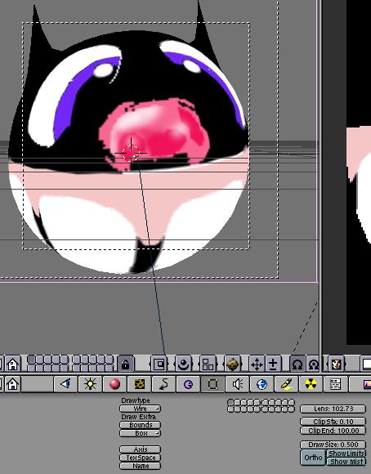Toggle the Bounds draw extra button
The height and width of the screenshot is (474, 371).
[x=141, y=425]
